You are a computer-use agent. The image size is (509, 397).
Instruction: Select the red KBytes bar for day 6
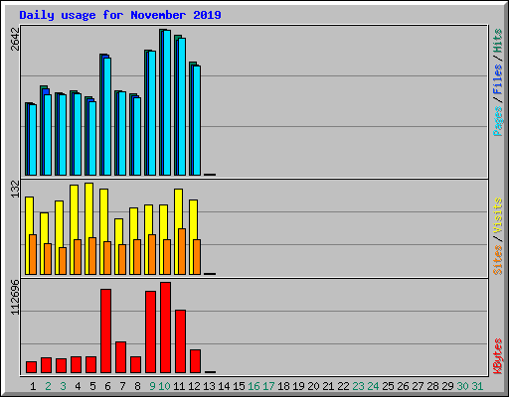coord(105,331)
